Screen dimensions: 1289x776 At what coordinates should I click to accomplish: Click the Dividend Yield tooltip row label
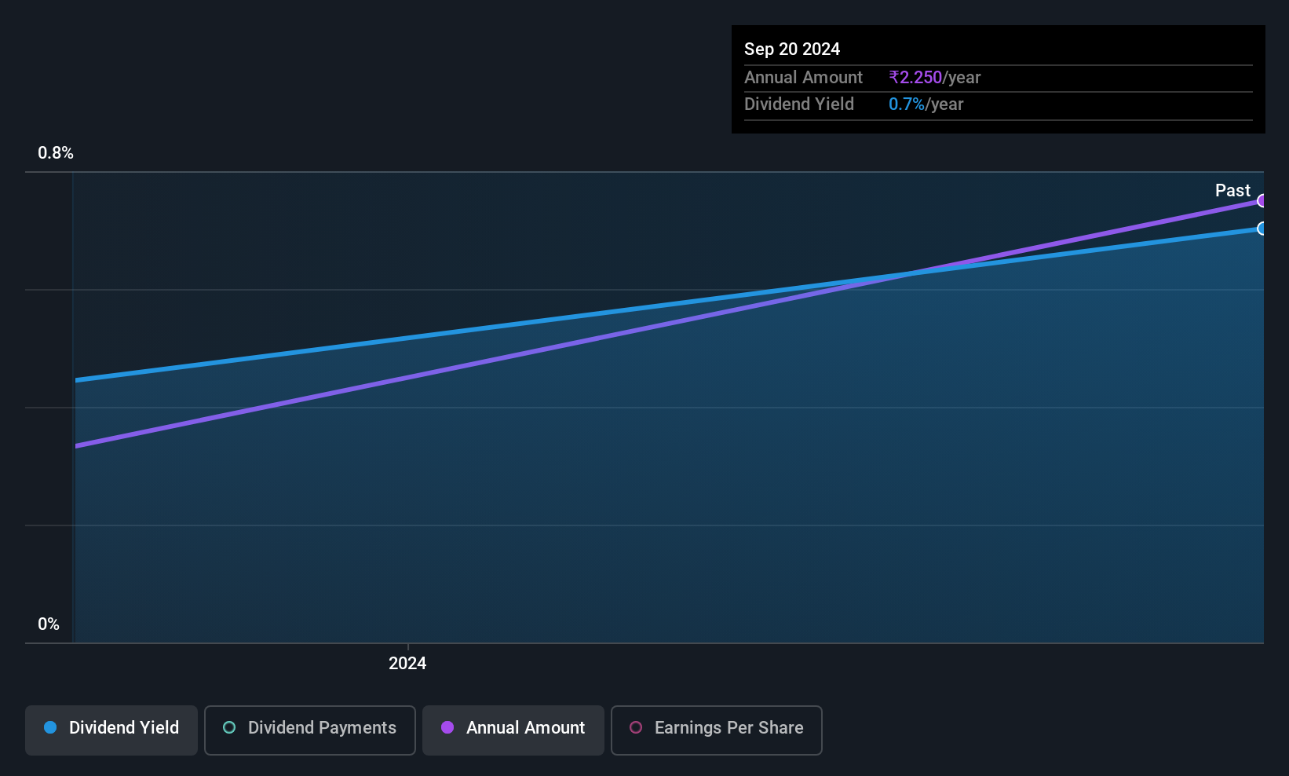799,104
